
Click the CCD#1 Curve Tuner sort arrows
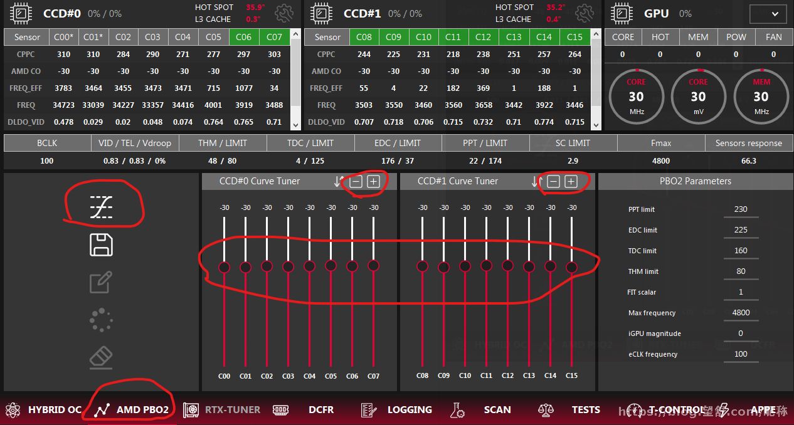(x=536, y=182)
